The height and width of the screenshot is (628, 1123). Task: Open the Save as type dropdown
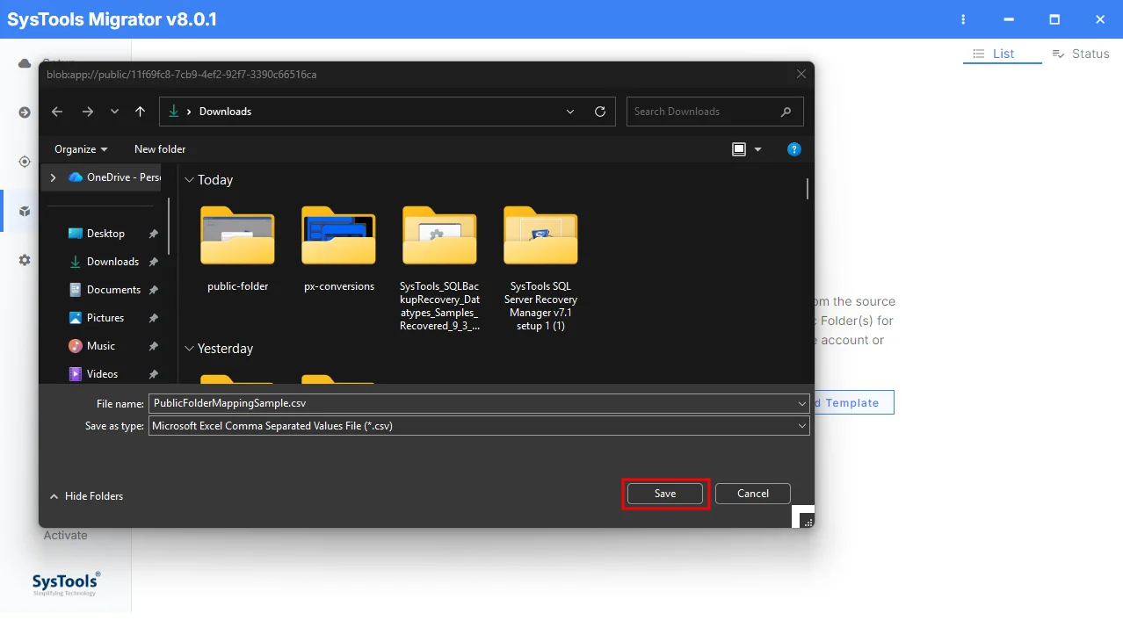point(479,425)
